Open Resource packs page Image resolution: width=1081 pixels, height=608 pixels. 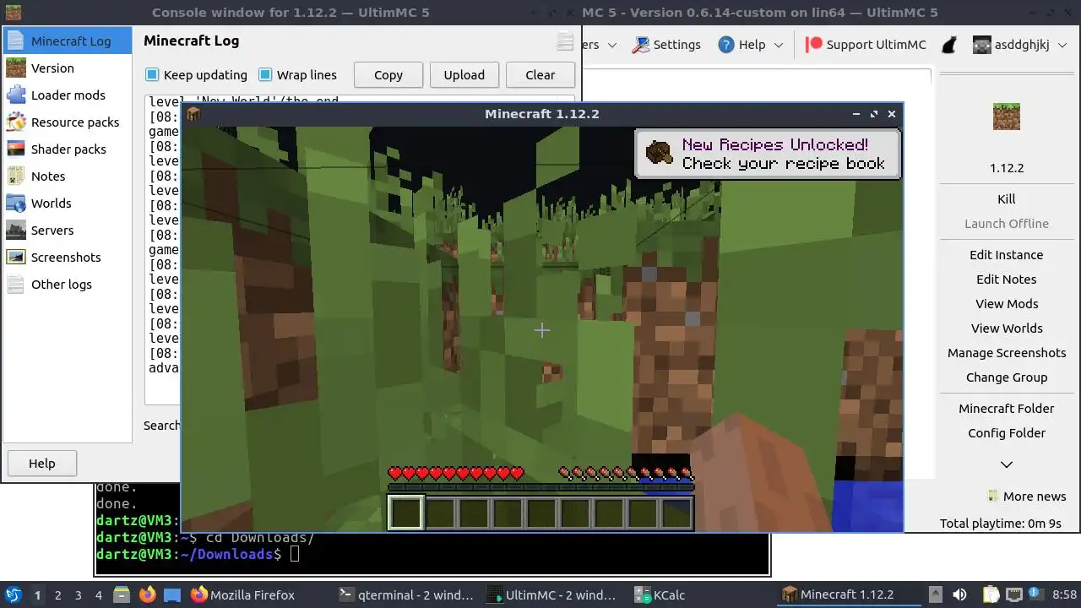coord(68,122)
